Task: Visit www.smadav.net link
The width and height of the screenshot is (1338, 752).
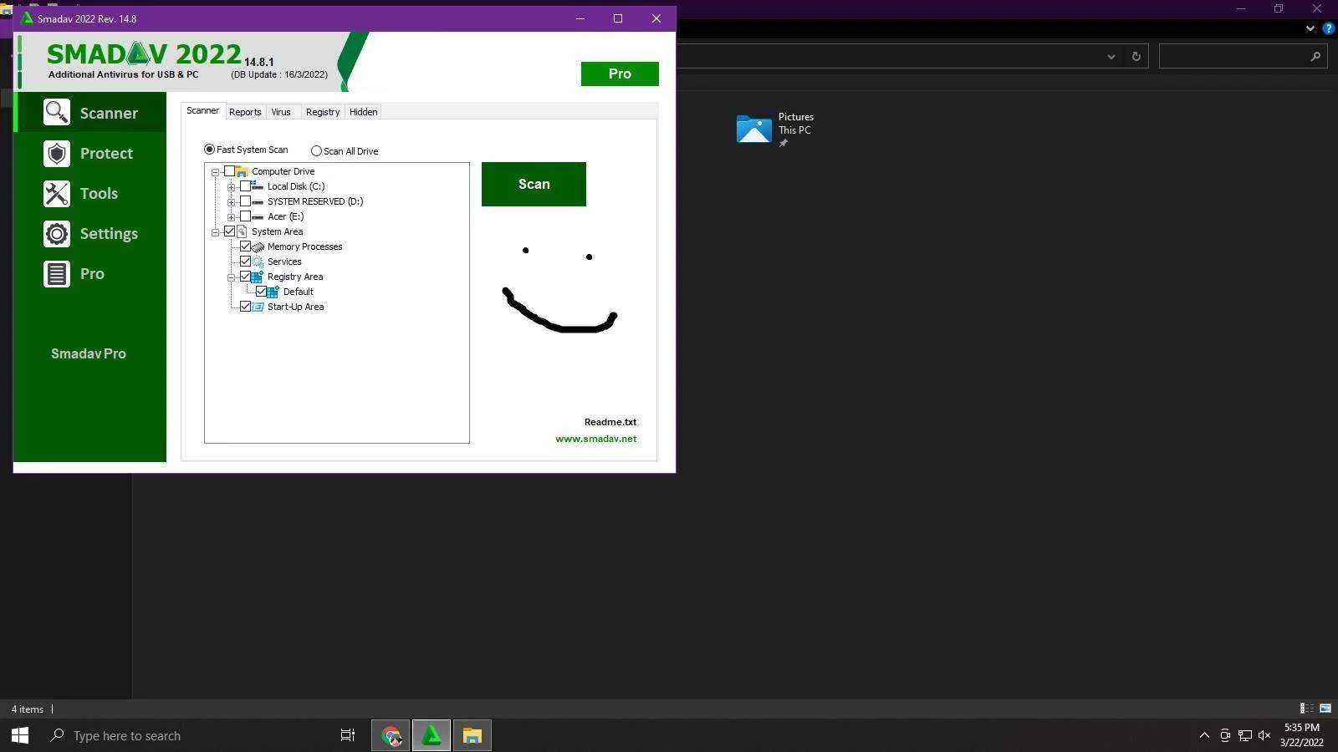Action: pos(596,439)
